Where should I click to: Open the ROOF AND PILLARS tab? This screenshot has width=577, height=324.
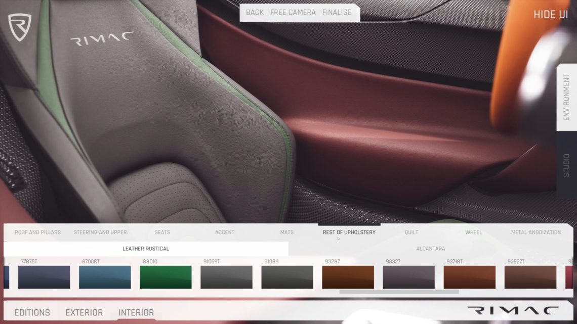tap(37, 232)
